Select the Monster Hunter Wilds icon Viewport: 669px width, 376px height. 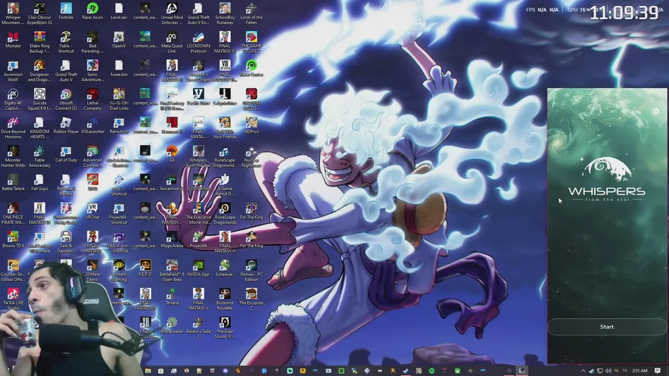coord(13,156)
